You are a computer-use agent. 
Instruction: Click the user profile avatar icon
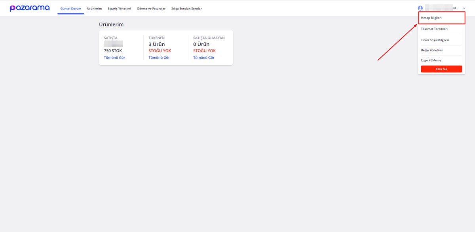point(420,8)
